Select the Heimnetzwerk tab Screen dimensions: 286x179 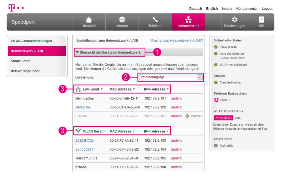coord(188,22)
